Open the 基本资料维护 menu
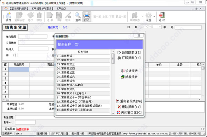 (19, 9)
